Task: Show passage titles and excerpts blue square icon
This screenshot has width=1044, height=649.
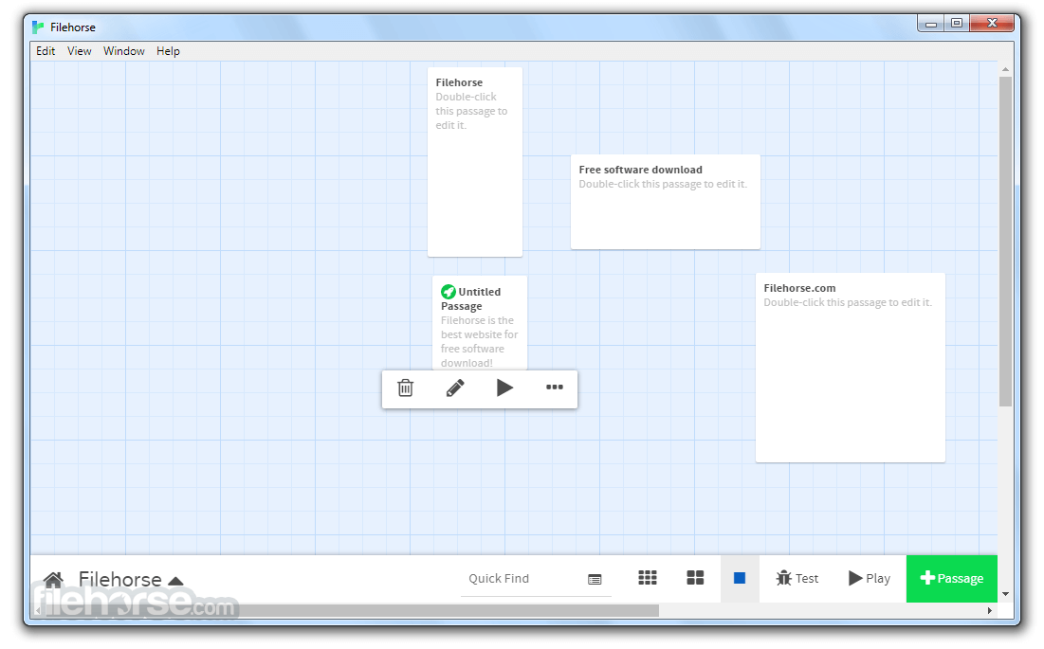Action: click(x=740, y=578)
